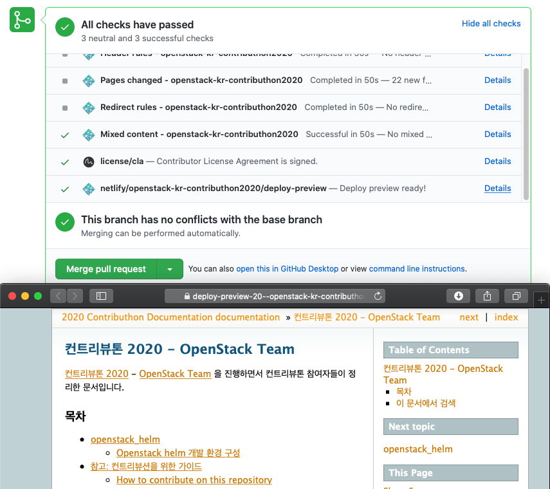Open How to contribute on this repository link
This screenshot has height=489, width=550.
[x=194, y=480]
